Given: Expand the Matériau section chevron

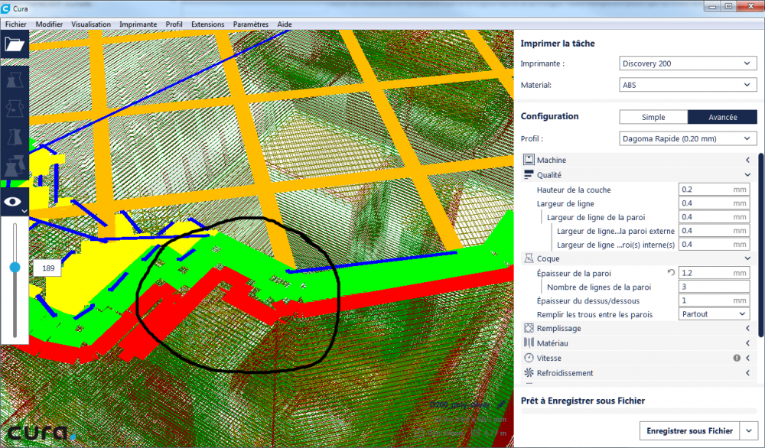Looking at the screenshot, I should [747, 343].
